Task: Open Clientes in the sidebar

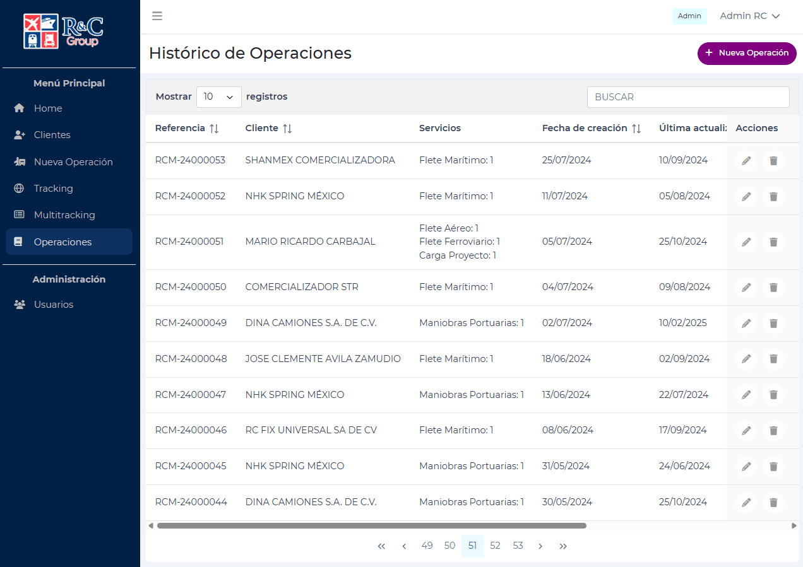Action: point(69,135)
